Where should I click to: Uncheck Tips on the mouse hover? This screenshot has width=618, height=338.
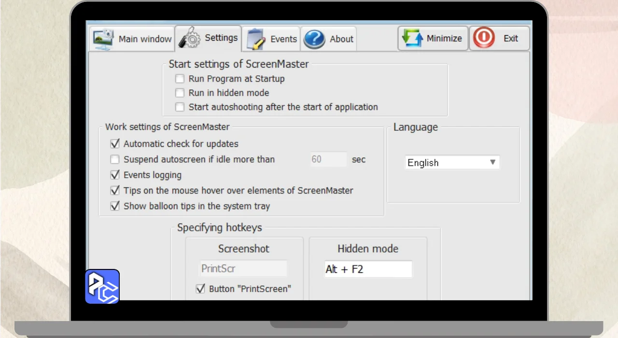click(115, 190)
